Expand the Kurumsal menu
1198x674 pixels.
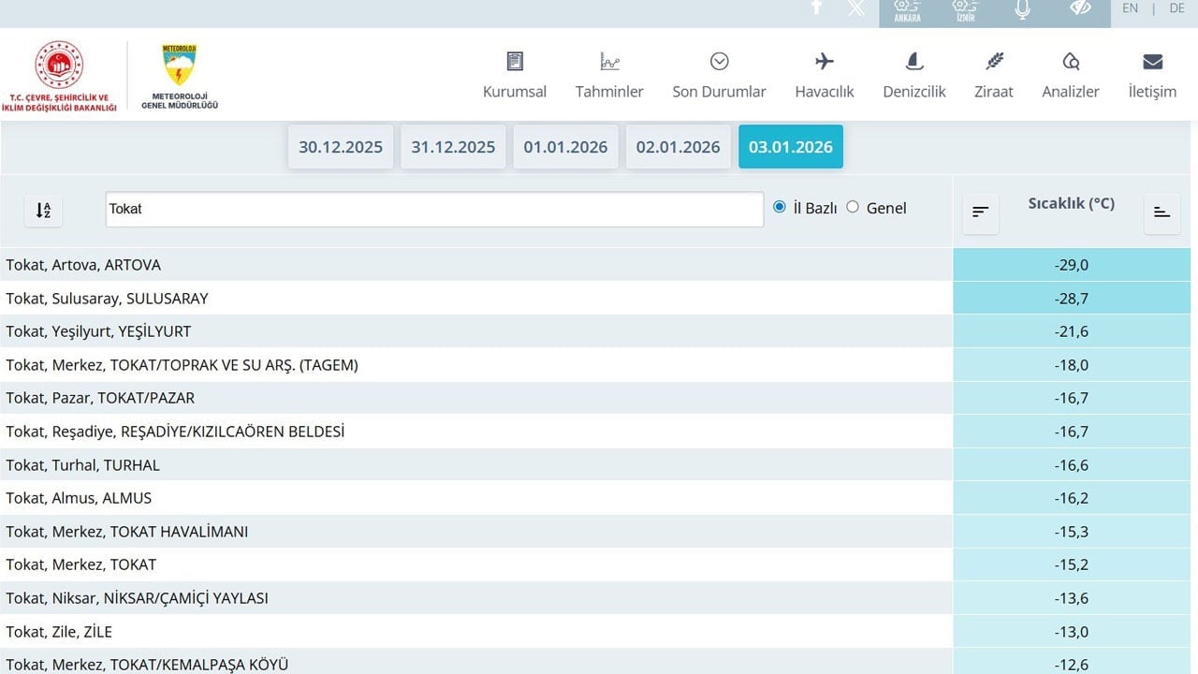coord(515,75)
